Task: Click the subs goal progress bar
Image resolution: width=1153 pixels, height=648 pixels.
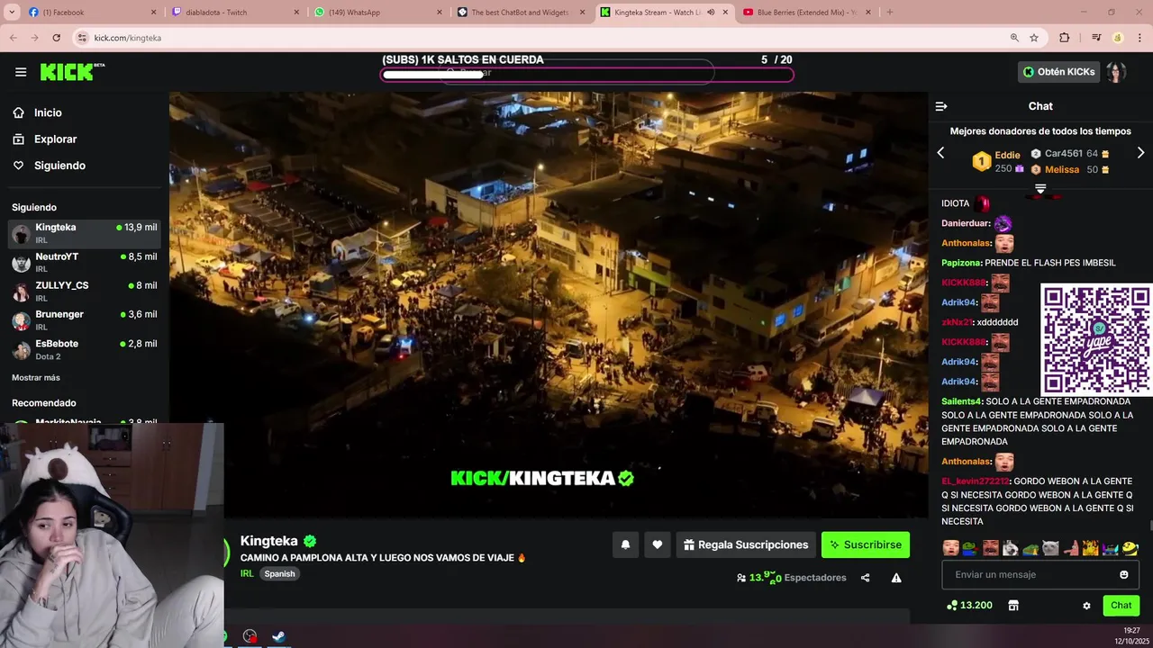Action: 587,75
